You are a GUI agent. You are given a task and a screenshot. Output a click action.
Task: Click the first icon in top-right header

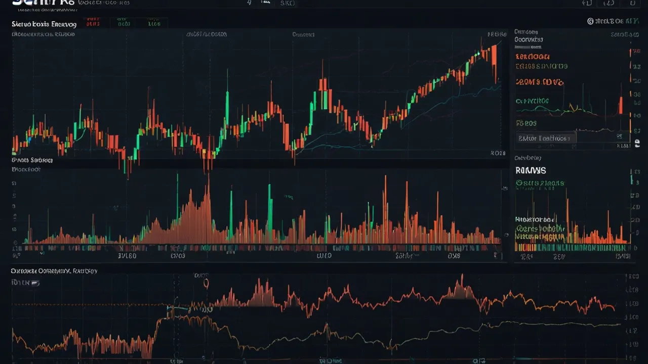[587, 3]
